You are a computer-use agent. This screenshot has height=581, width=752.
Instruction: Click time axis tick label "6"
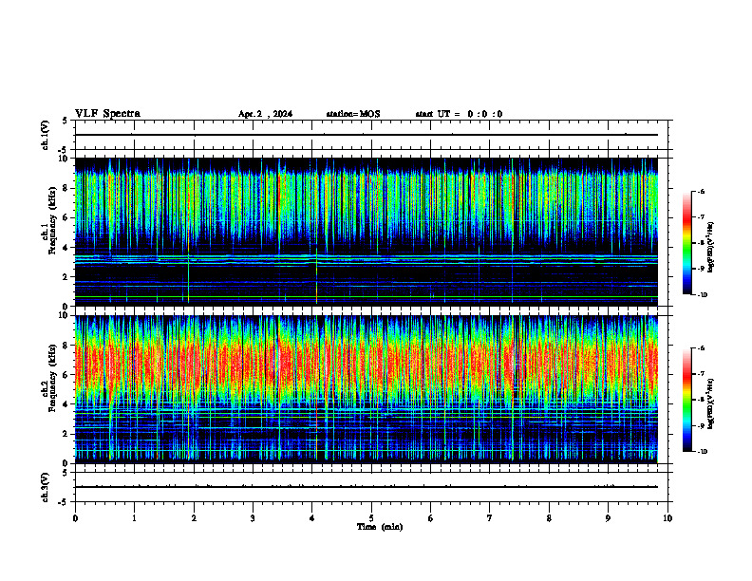(x=431, y=518)
